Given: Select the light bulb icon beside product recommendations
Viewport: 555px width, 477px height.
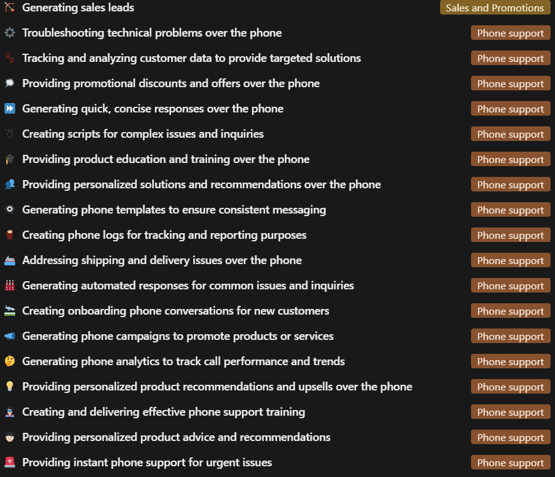Looking at the screenshot, I should coord(9,387).
